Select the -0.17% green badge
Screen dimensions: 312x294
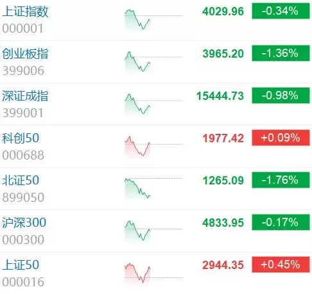click(281, 222)
